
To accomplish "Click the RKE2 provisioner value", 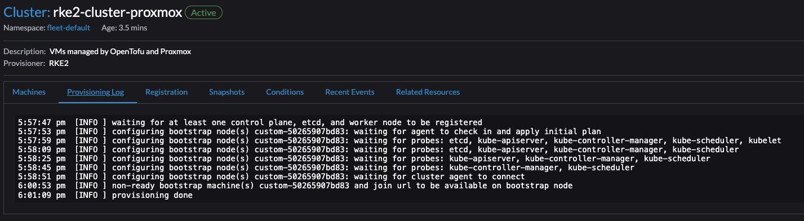I will click(x=59, y=63).
